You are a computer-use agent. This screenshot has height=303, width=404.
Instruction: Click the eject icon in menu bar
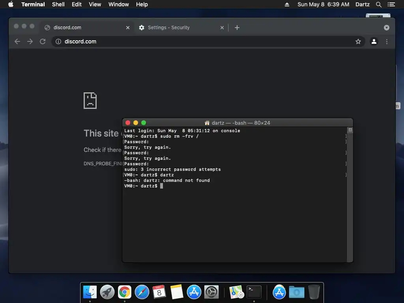[x=287, y=4]
